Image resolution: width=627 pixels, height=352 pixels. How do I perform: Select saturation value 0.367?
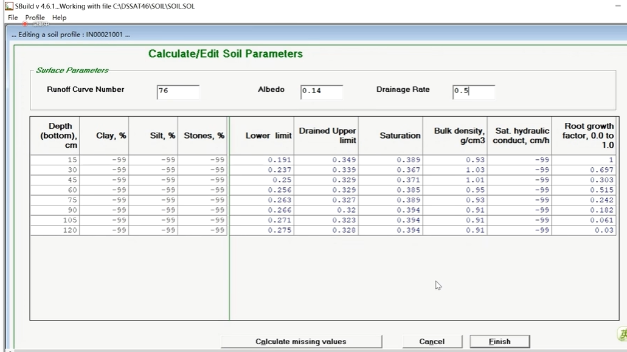(390, 170)
